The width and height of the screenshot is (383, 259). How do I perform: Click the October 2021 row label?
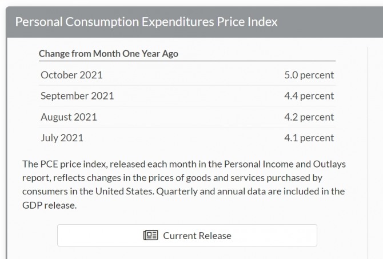tap(71, 75)
